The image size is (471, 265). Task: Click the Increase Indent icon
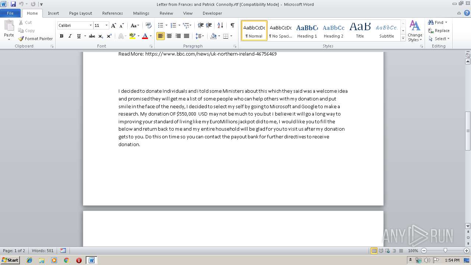pos(209,25)
